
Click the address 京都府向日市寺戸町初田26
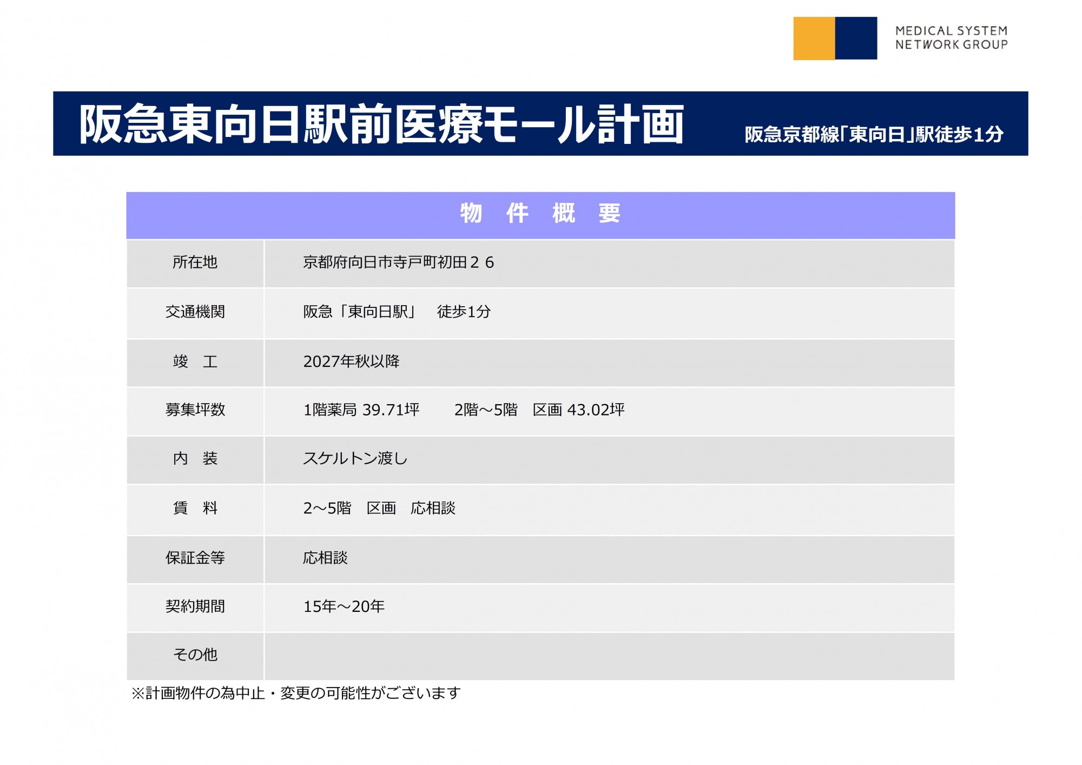[x=398, y=262]
